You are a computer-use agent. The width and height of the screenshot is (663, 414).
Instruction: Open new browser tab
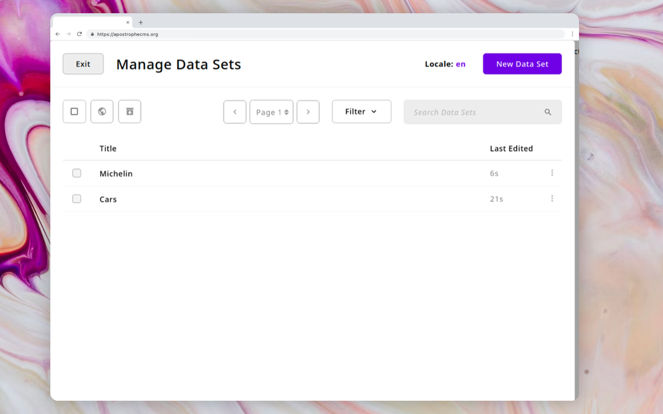tap(141, 23)
